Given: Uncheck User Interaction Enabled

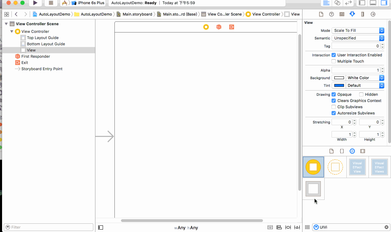Looking at the screenshot, I should pos(334,55).
